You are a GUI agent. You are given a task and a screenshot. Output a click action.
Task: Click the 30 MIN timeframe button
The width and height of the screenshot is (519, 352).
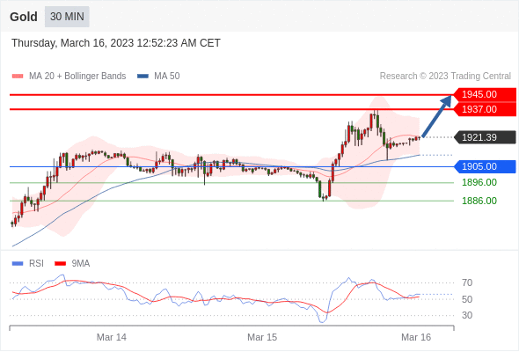point(67,17)
